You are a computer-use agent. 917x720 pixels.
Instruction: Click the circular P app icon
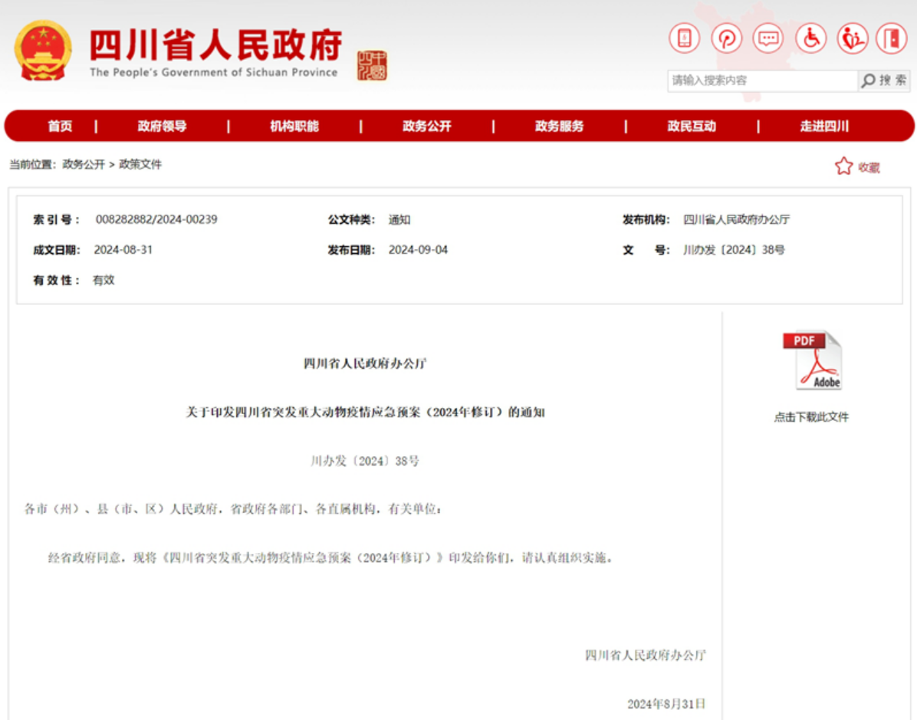pos(726,38)
